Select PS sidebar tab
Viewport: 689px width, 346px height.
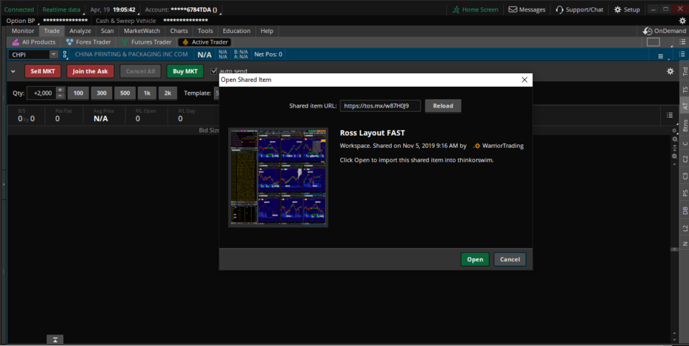click(684, 193)
